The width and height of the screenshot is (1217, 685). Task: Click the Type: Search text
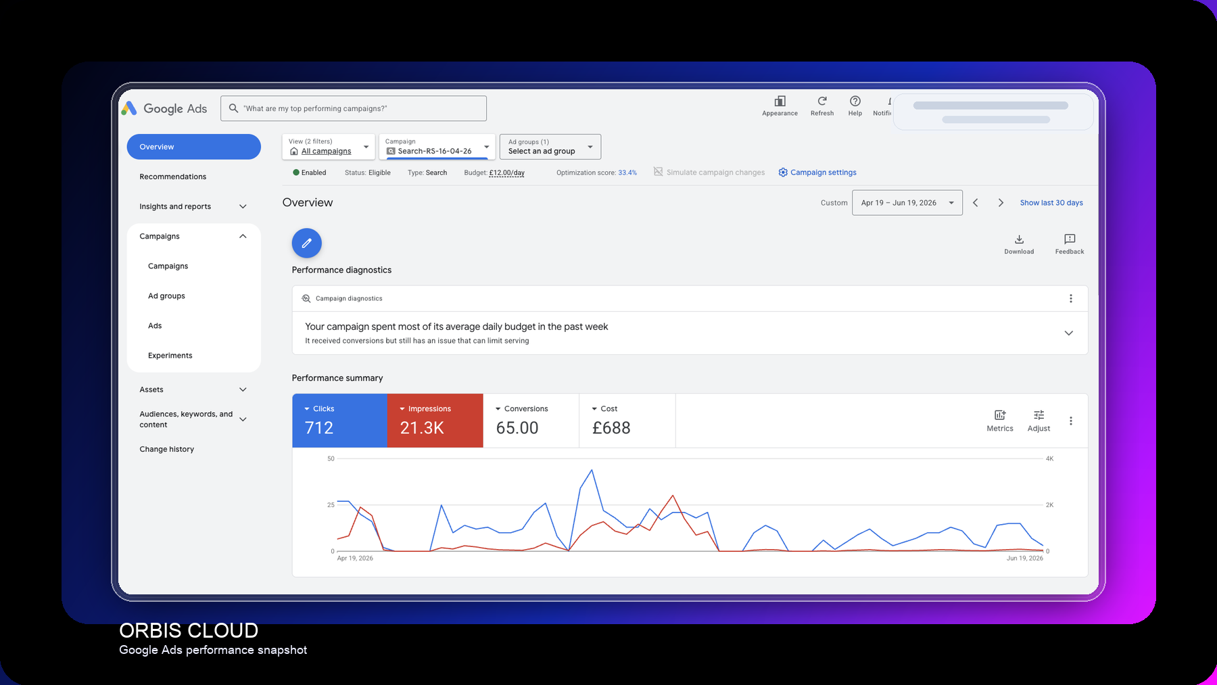pyautogui.click(x=427, y=172)
